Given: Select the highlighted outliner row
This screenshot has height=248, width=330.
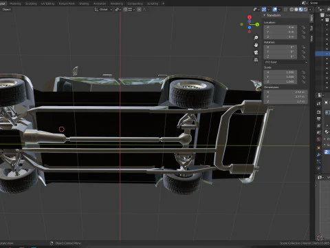Looking at the screenshot, I should [x=322, y=54].
